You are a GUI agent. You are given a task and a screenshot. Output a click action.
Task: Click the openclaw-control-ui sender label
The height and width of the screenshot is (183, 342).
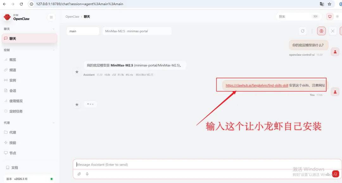pos(302,55)
